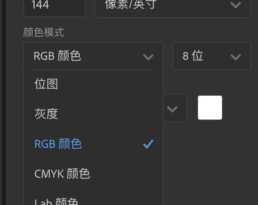Collapse the RGB 颜色 color mode dropdown
Viewport: 258px width, 205px height.
(x=93, y=56)
